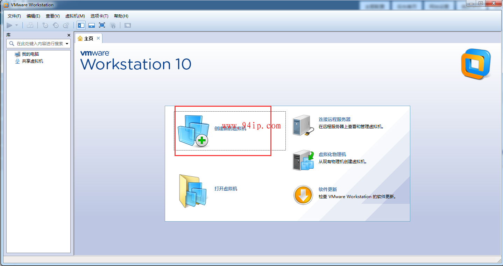Click text 检查 VMware Workstation 的软件更新。
Viewport: 503px width, 266px height.
click(x=357, y=197)
